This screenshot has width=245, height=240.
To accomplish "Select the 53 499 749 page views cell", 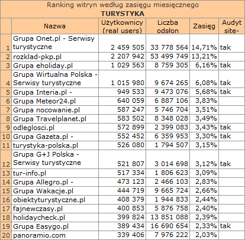I will click(169, 56).
